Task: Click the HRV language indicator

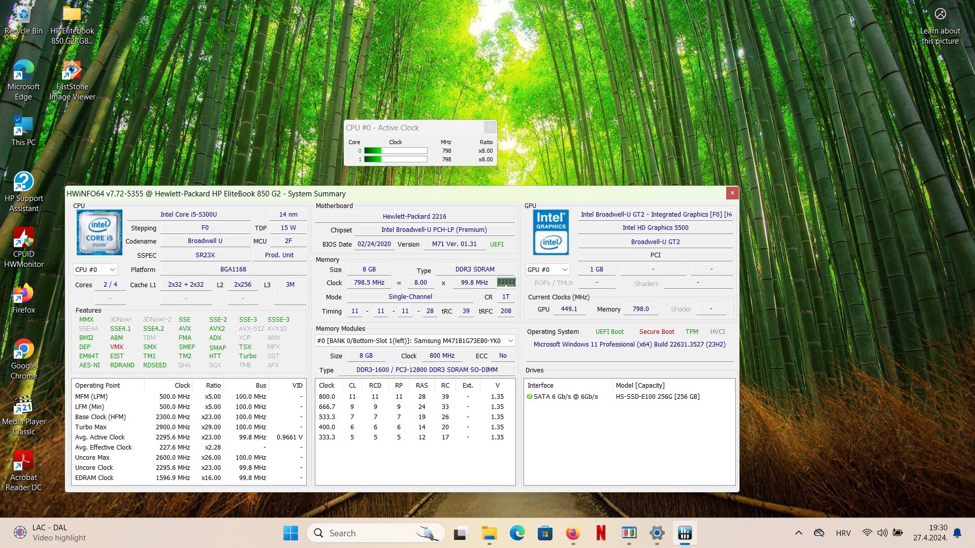Action: click(x=843, y=533)
